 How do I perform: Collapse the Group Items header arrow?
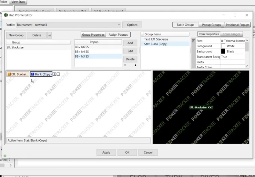pos(142,34)
